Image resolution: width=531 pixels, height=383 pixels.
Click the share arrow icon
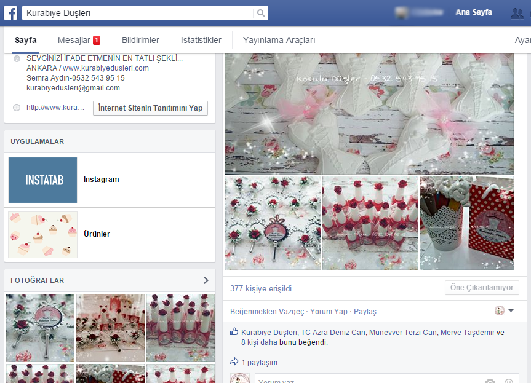234,361
